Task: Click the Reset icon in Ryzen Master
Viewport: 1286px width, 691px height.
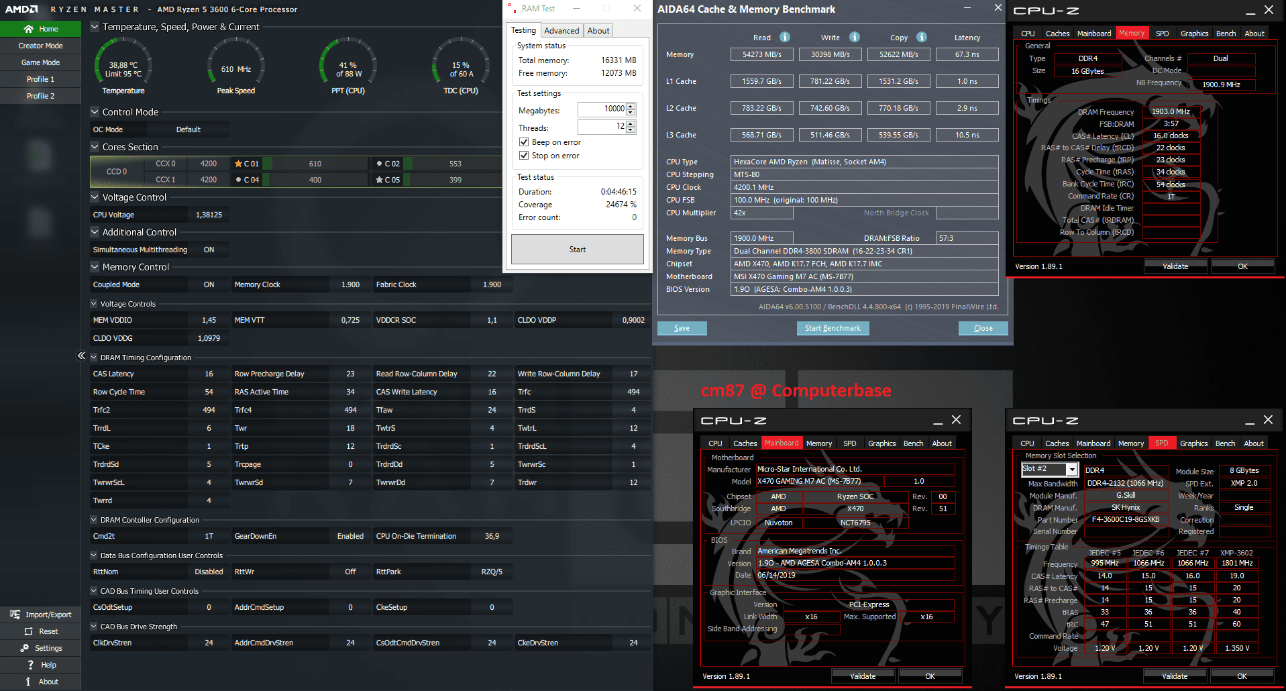Action: [x=29, y=631]
